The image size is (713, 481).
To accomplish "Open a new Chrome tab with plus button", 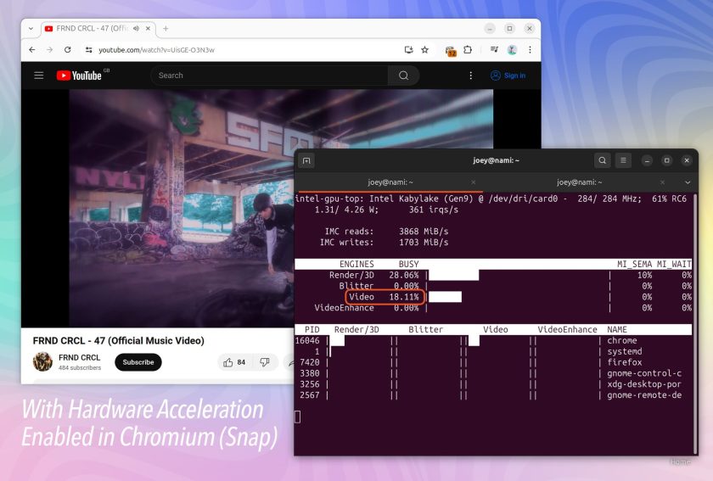I will [166, 29].
